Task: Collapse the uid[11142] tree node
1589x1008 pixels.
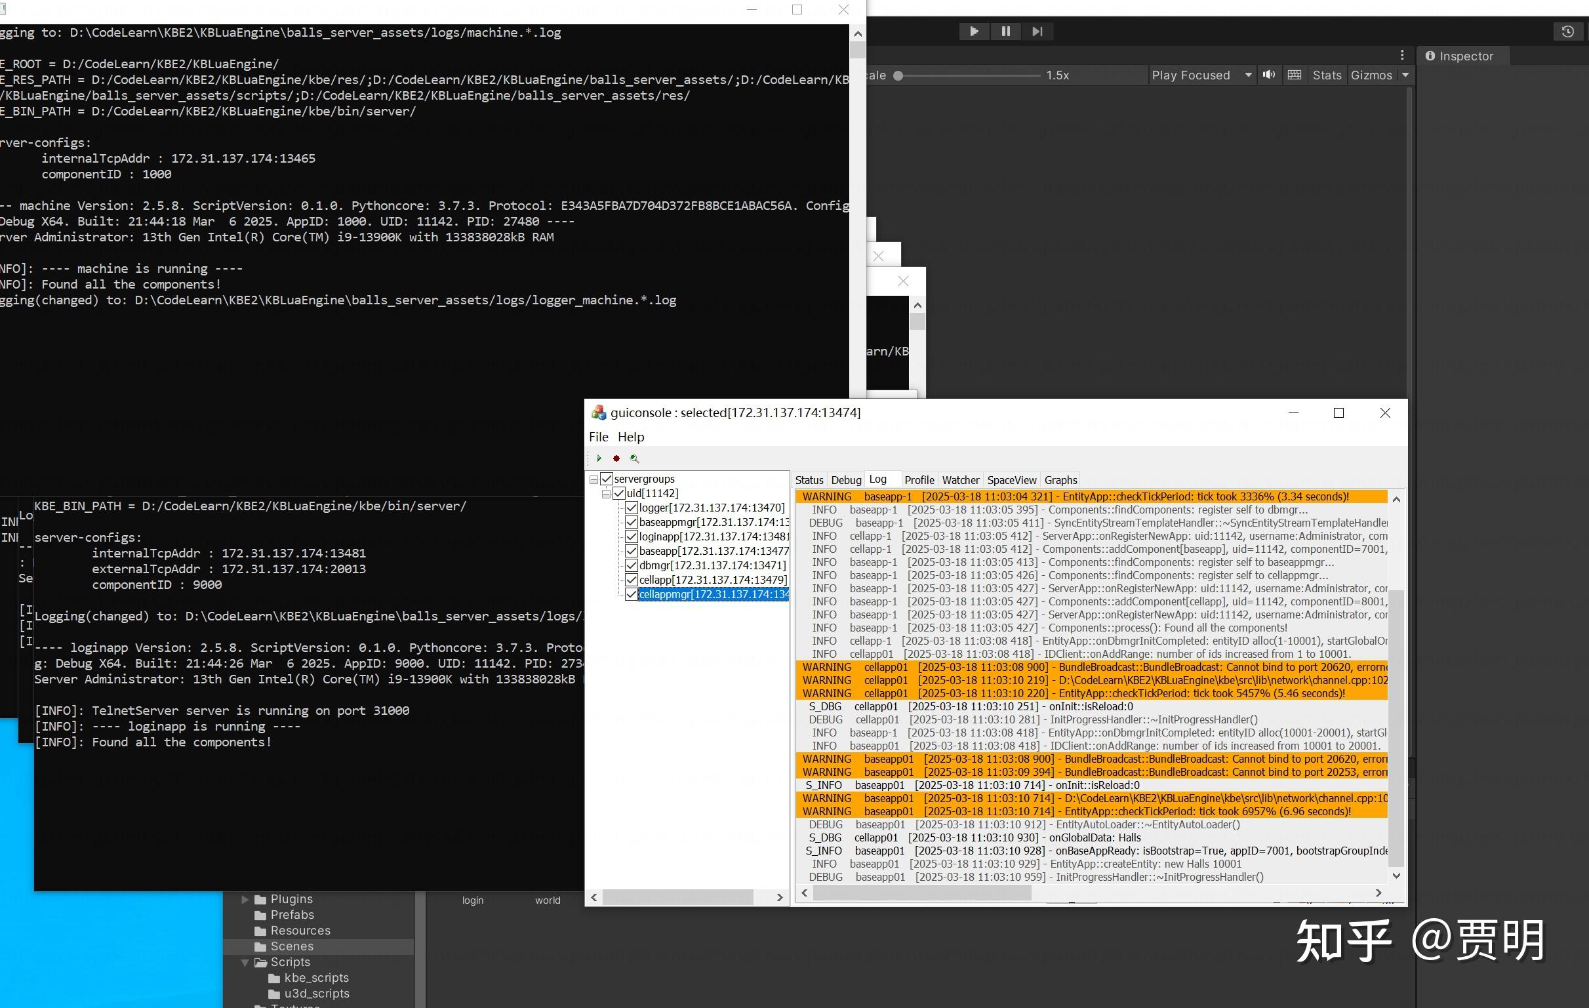Action: click(x=606, y=493)
